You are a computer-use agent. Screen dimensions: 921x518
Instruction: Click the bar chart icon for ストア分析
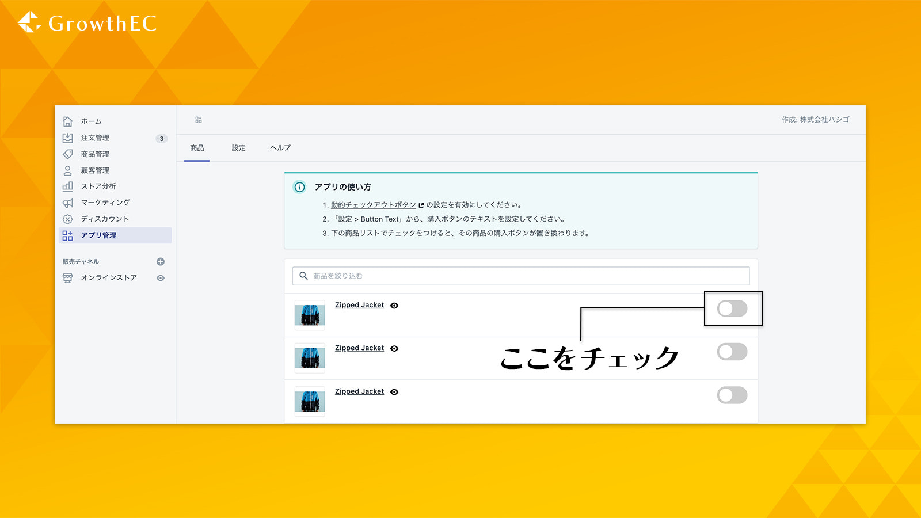[x=67, y=186]
